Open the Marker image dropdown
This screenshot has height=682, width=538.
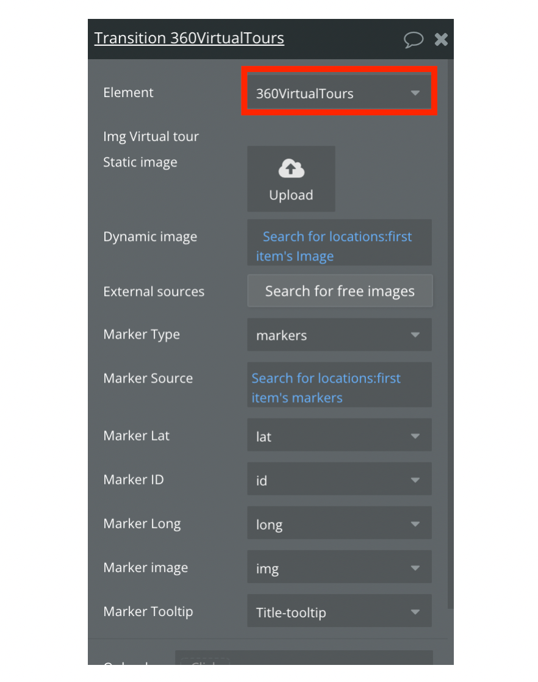point(339,568)
